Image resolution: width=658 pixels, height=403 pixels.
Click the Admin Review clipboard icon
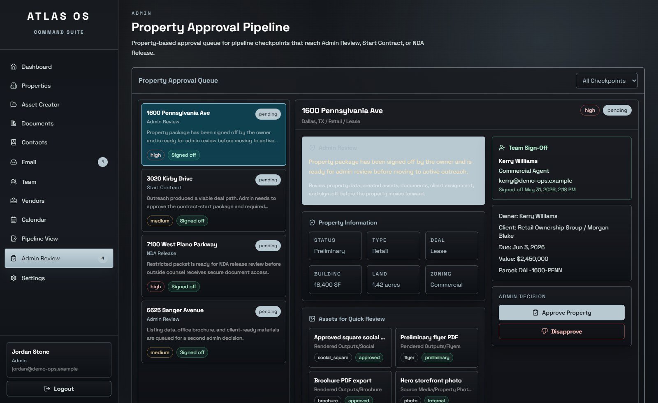click(x=14, y=258)
